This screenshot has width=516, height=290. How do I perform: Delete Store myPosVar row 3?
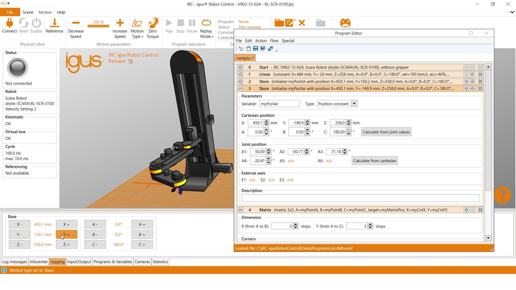[481, 88]
